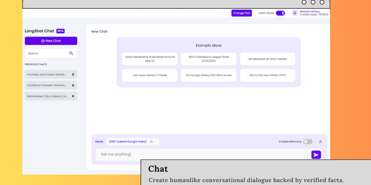Click the Change Plan button
371x185 pixels.
(x=242, y=13)
